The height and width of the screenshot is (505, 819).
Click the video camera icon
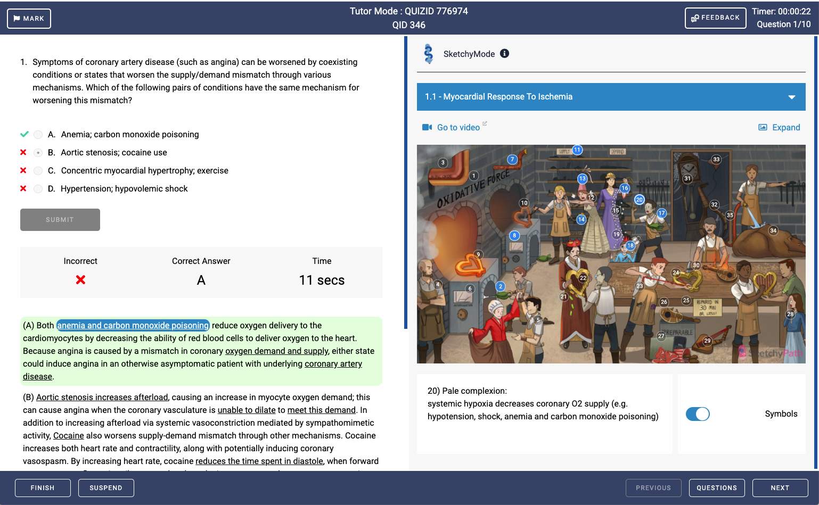coord(427,127)
